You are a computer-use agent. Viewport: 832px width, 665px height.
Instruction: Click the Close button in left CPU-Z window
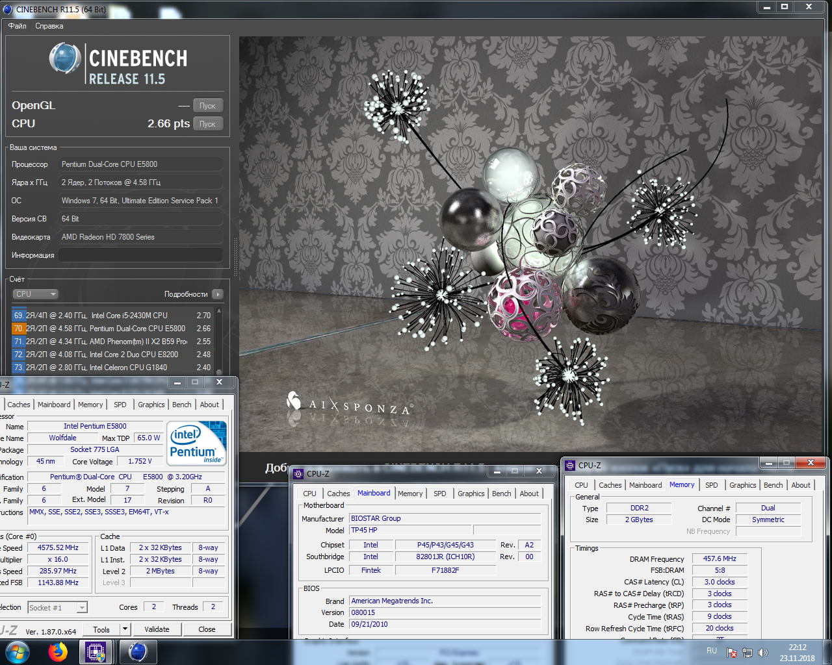click(207, 629)
